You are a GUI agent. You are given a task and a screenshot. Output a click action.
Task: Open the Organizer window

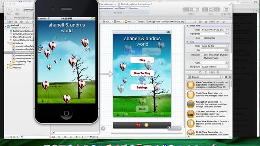[226, 10]
